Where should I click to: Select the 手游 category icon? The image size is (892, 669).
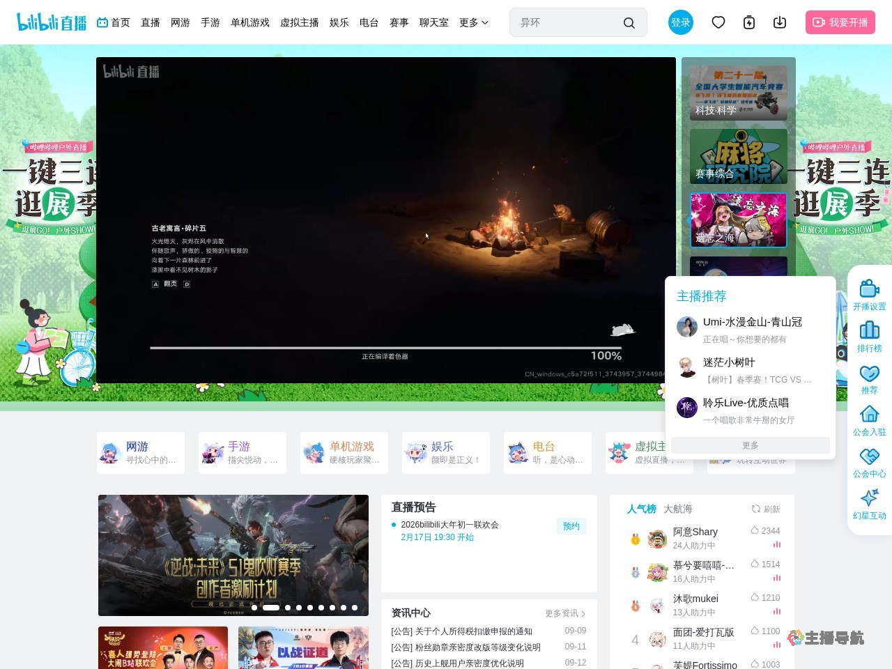211,452
